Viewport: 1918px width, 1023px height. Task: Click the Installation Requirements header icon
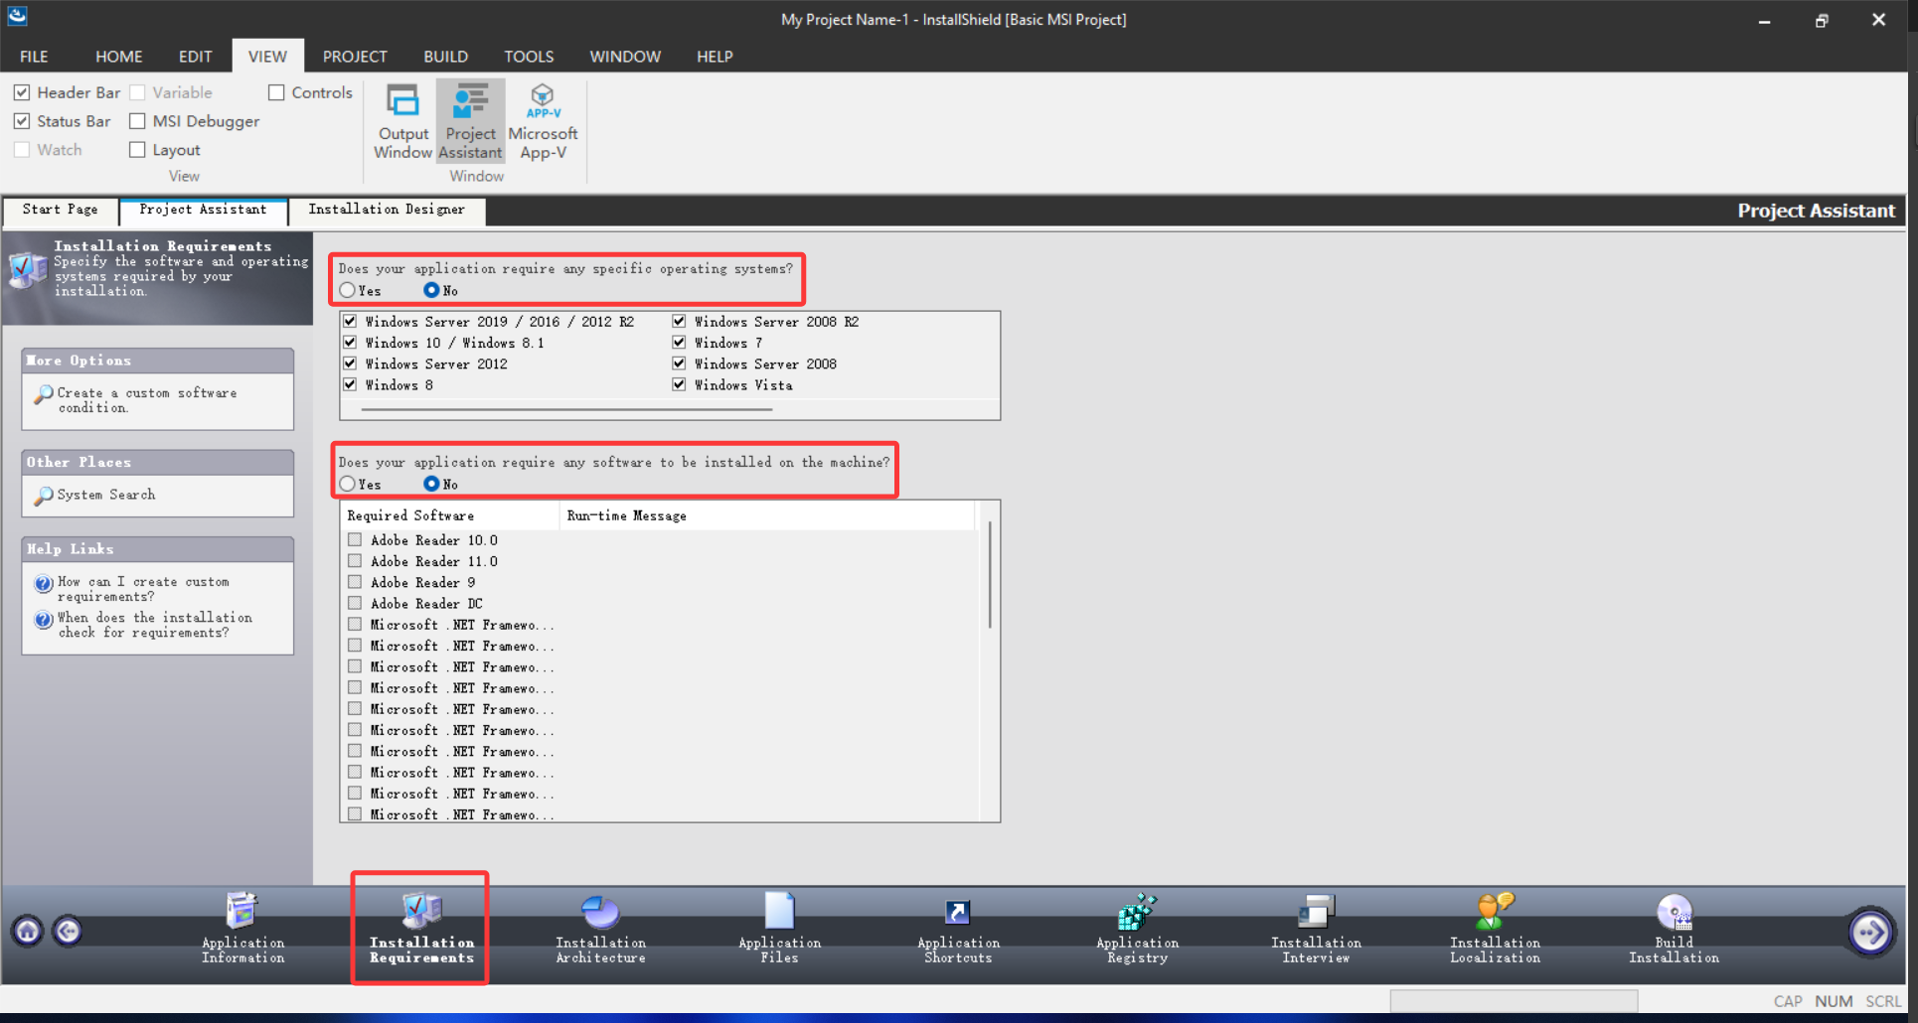pyautogui.click(x=28, y=269)
